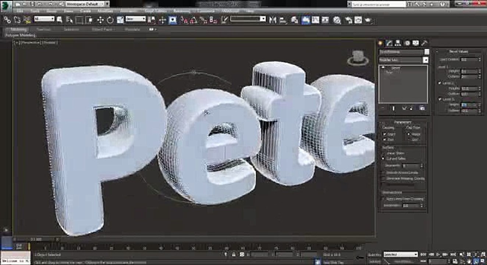Select the Bevel modifier in stack
Viewport: 487px width, 265px height.
point(395,68)
